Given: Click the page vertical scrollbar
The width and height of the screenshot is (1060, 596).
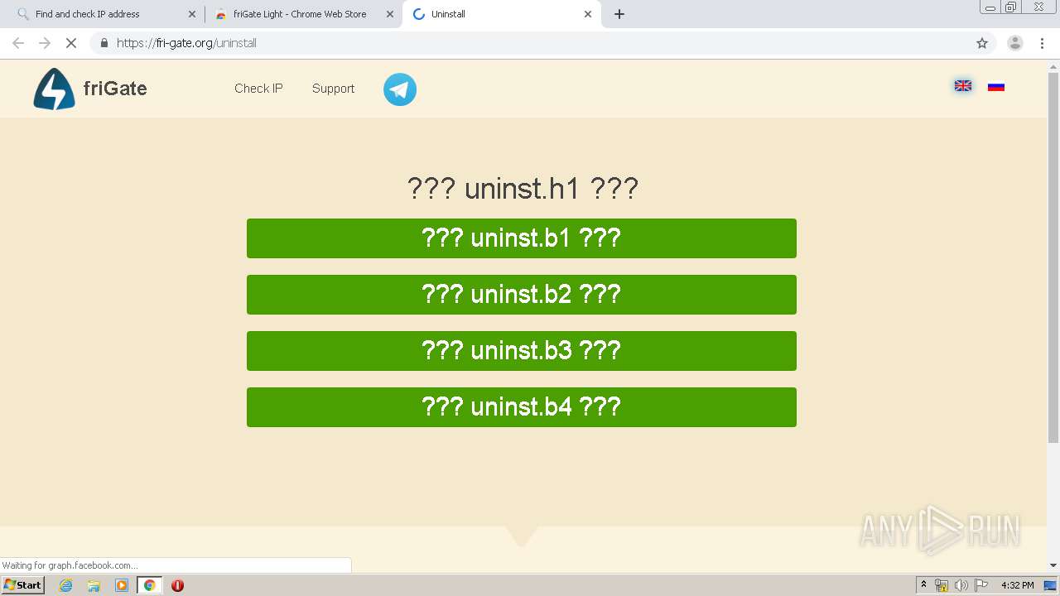Looking at the screenshot, I should [1053, 258].
